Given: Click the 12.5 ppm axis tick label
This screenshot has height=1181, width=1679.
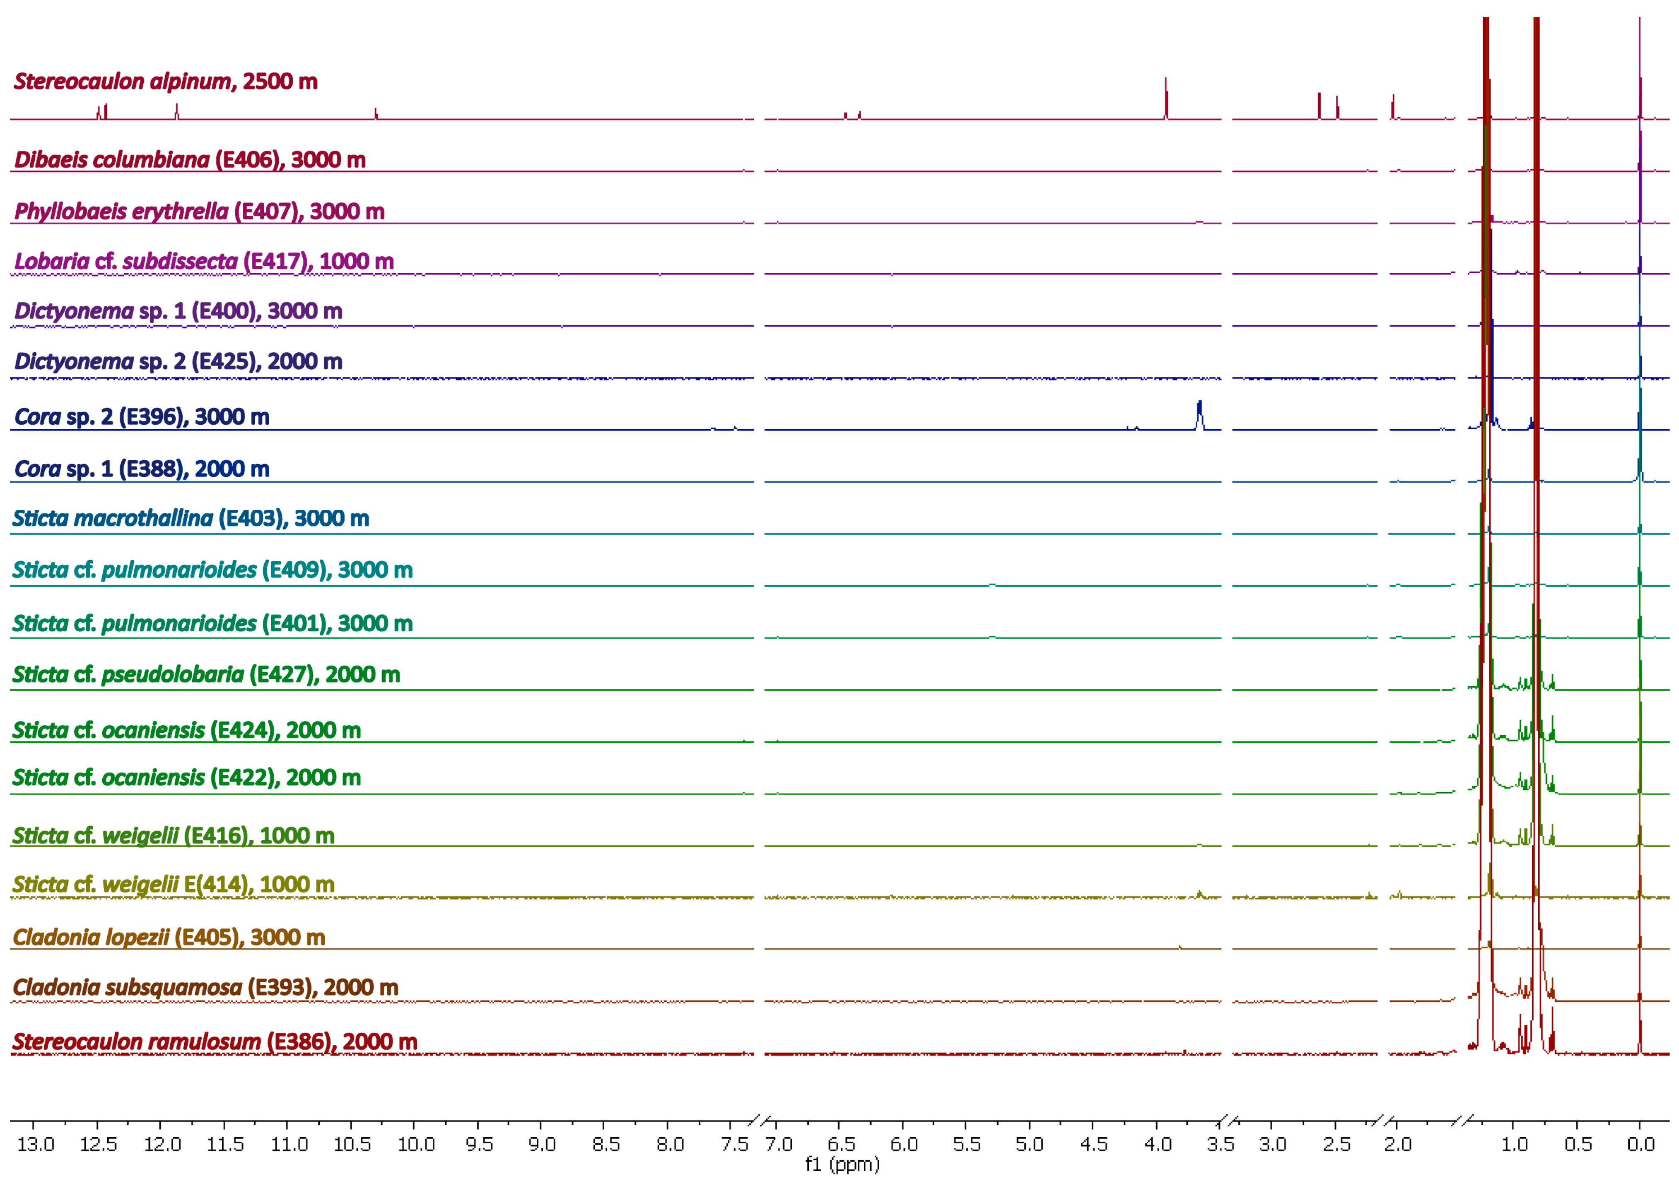Looking at the screenshot, I should (98, 1145).
